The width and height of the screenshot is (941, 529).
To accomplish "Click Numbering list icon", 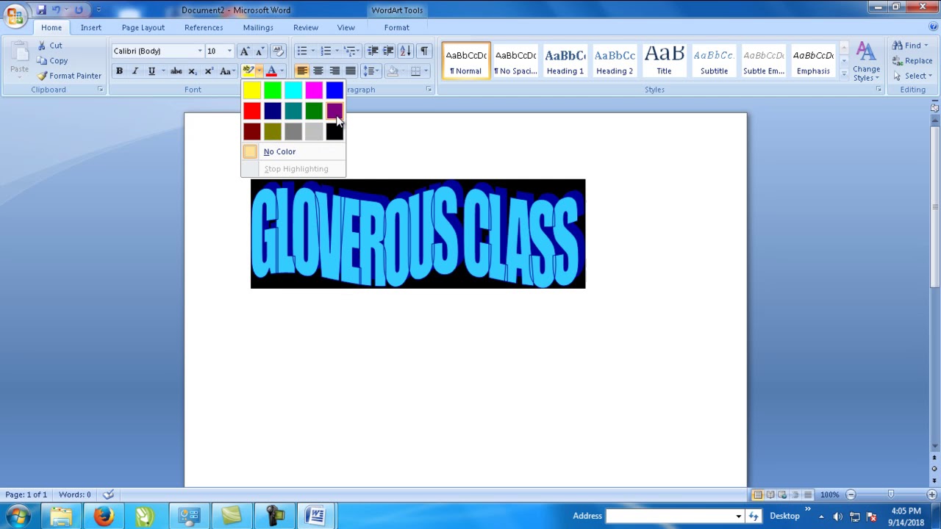I will point(325,51).
